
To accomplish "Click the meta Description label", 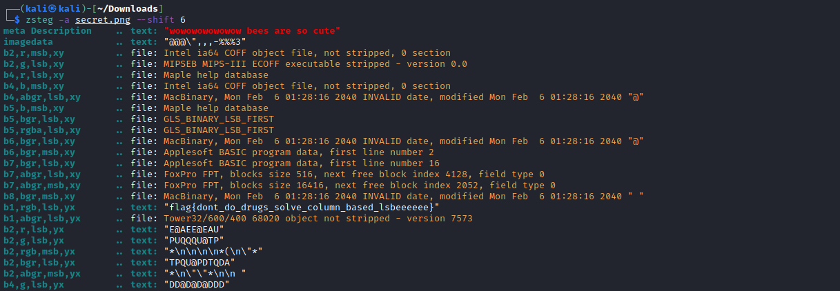I will click(47, 30).
